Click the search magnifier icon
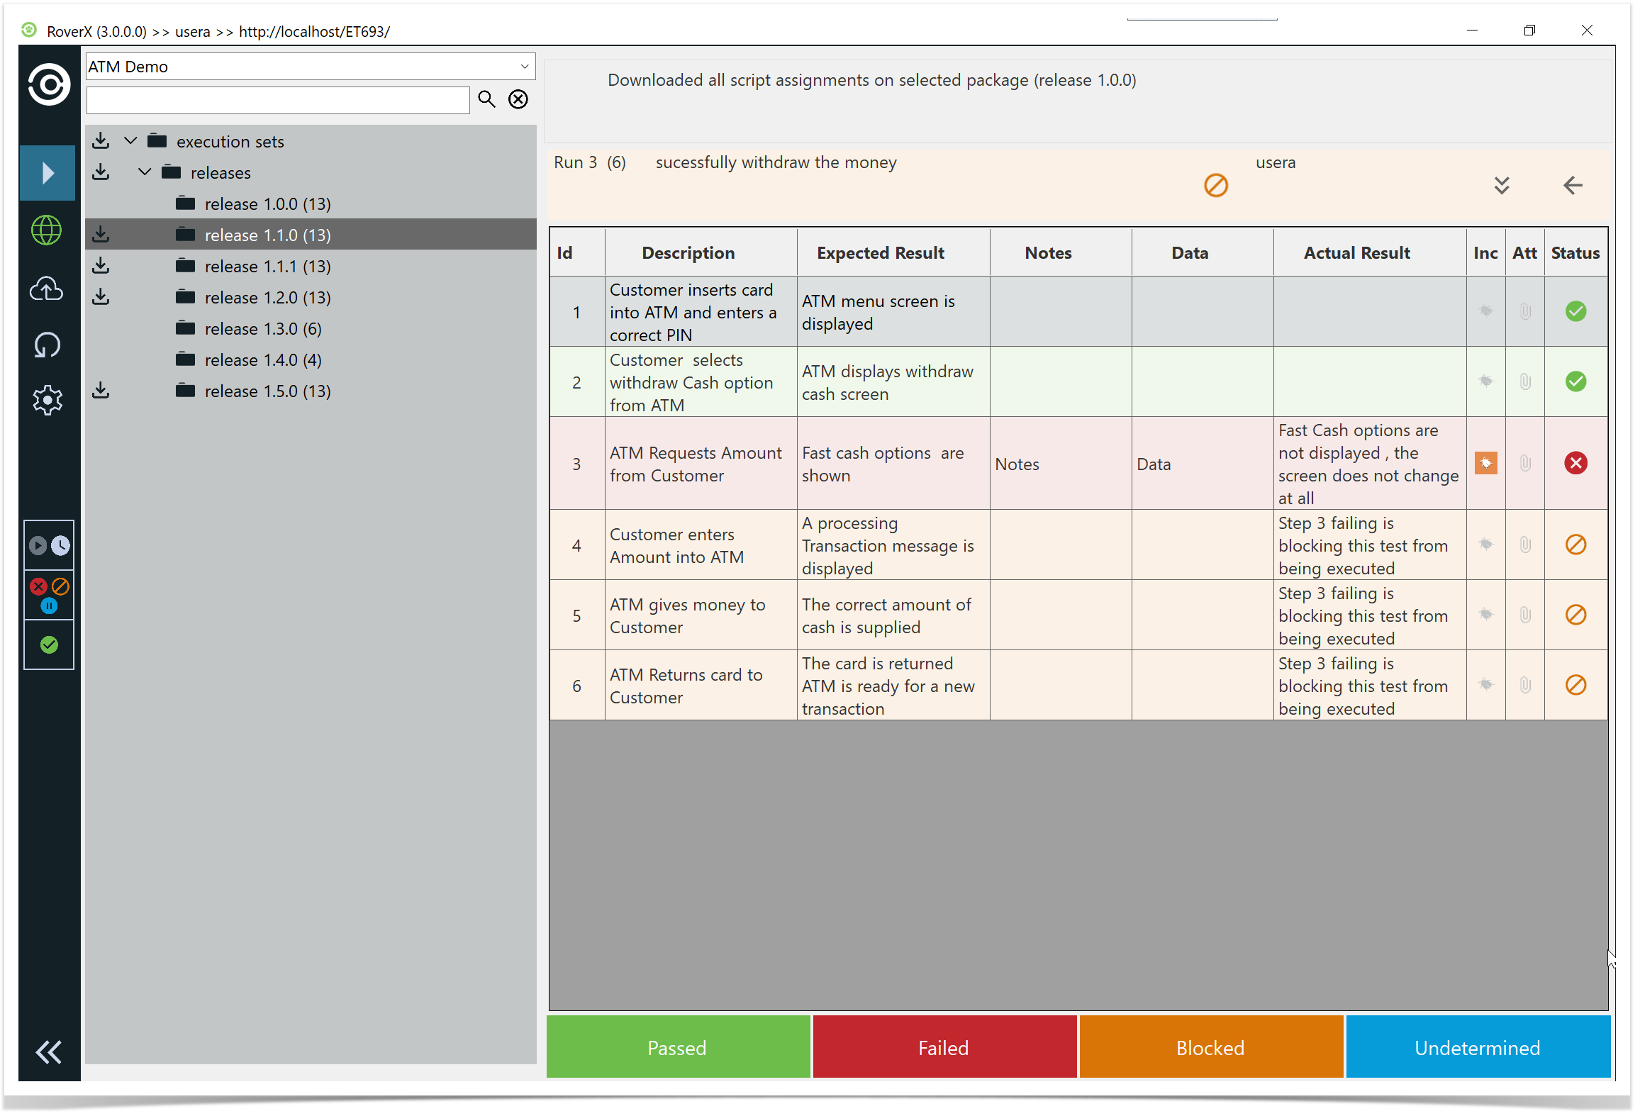The width and height of the screenshot is (1640, 1116). [486, 99]
